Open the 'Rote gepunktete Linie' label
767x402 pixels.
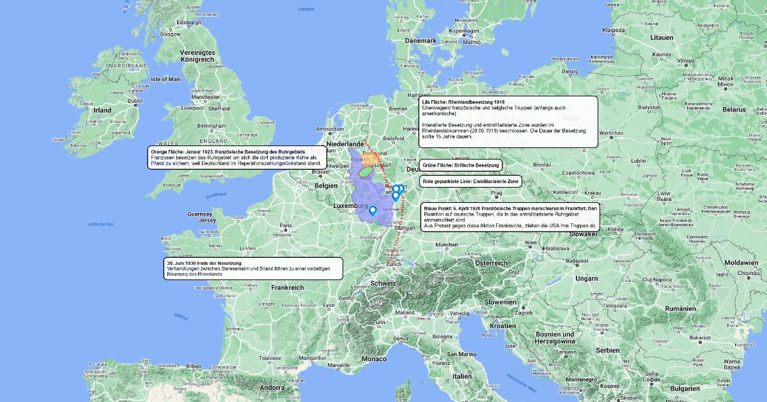point(470,181)
